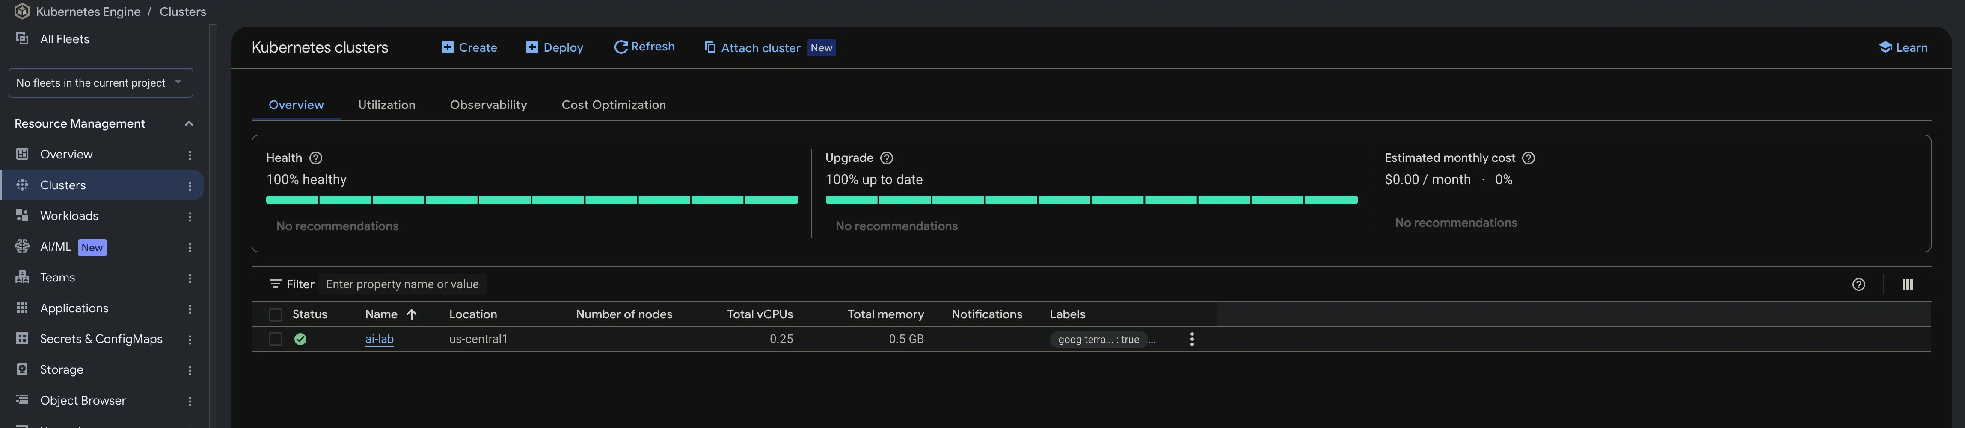Check the ai-lab cluster row checkbox

[x=276, y=339]
